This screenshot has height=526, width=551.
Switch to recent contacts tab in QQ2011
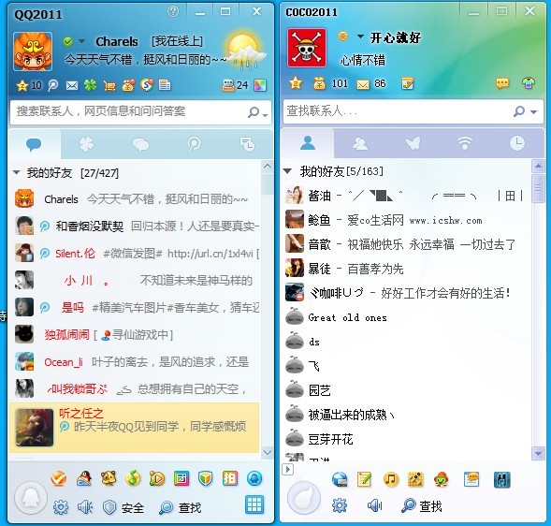[x=247, y=144]
